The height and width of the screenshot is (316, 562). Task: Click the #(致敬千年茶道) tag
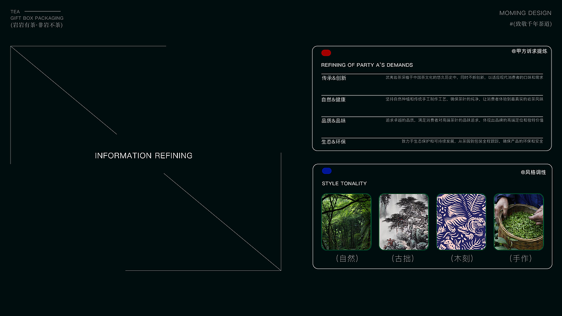click(530, 24)
